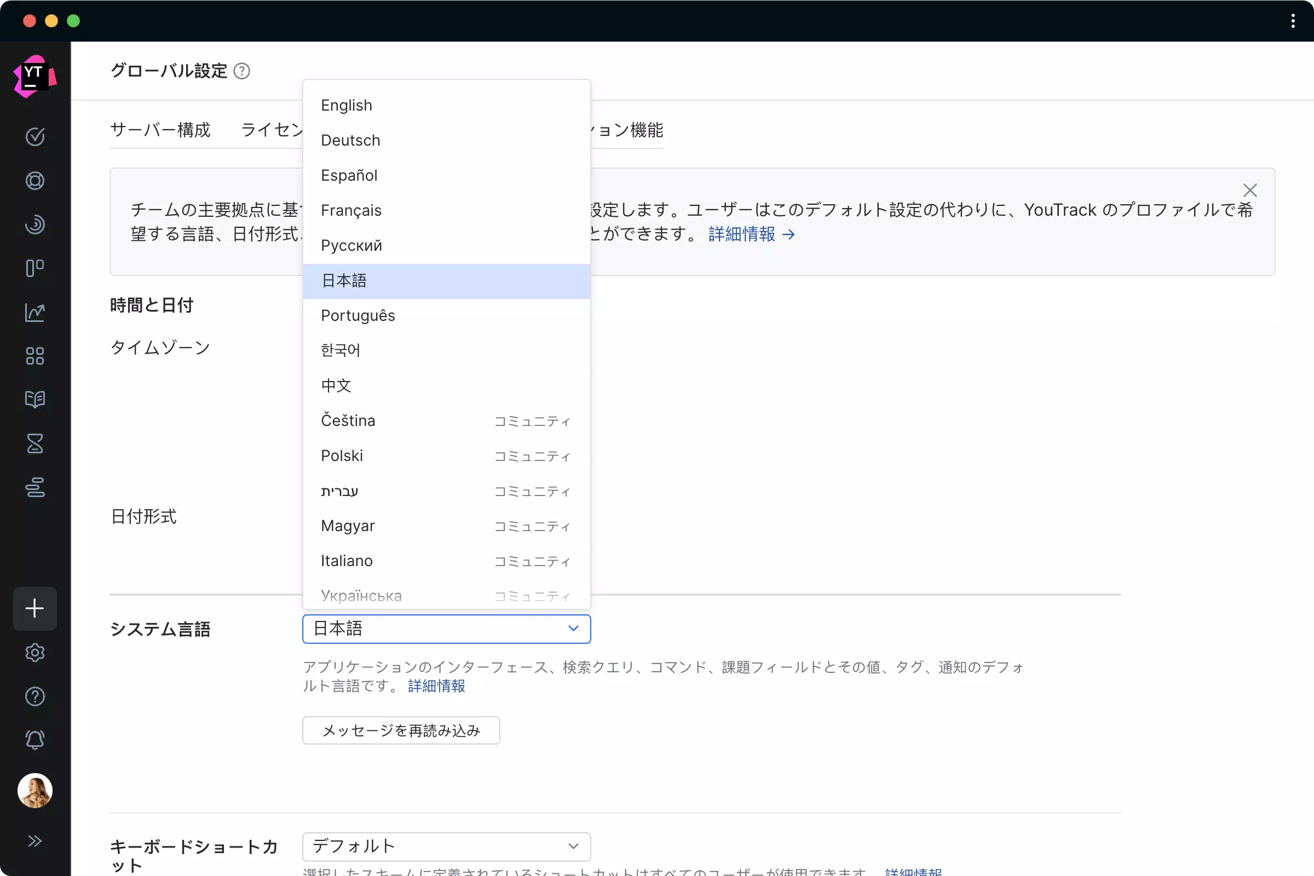Click the メッセージを再読み込み button
The width and height of the screenshot is (1314, 876).
click(x=400, y=730)
